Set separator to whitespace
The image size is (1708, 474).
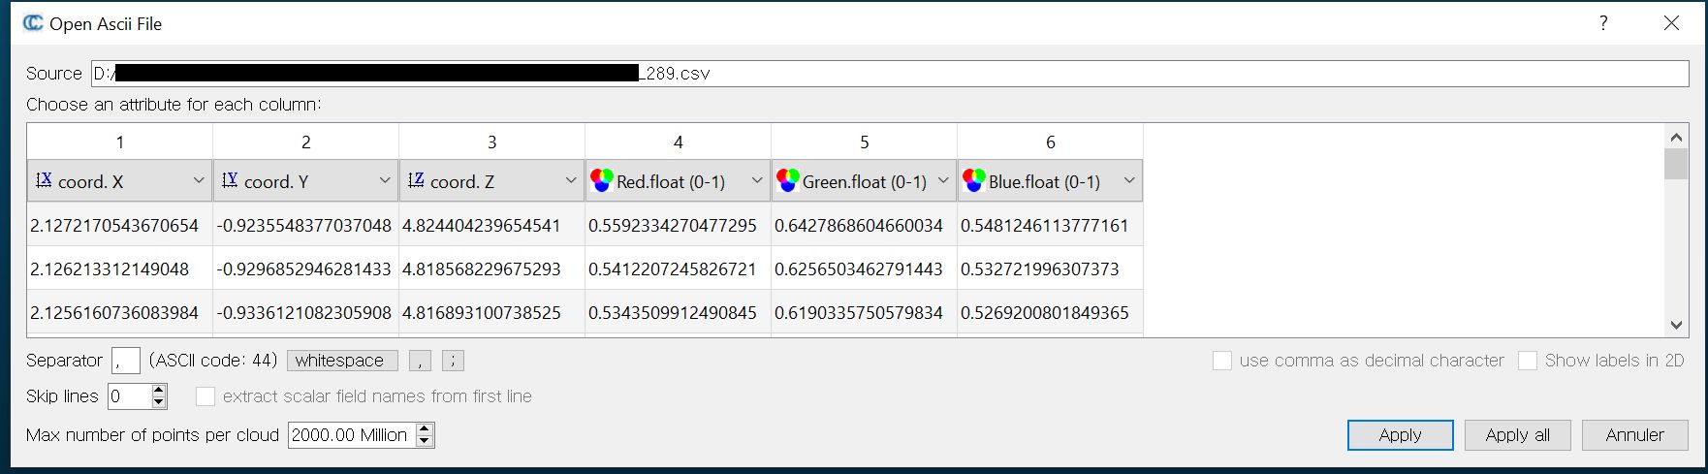coord(342,361)
